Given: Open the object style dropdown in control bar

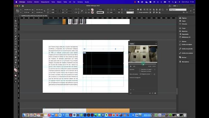Looking at the screenshot, I should 187,10.
